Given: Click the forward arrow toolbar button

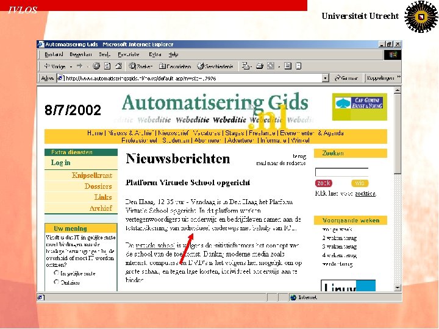Looking at the screenshot, I should tap(79, 66).
